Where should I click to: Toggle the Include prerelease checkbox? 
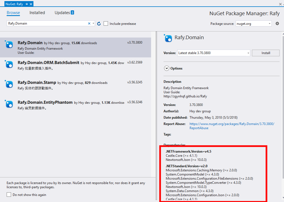pos(106,23)
